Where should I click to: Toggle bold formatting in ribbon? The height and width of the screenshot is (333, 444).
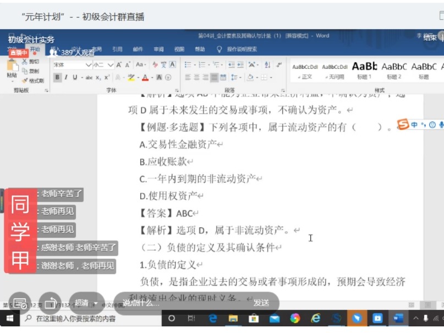(x=57, y=78)
